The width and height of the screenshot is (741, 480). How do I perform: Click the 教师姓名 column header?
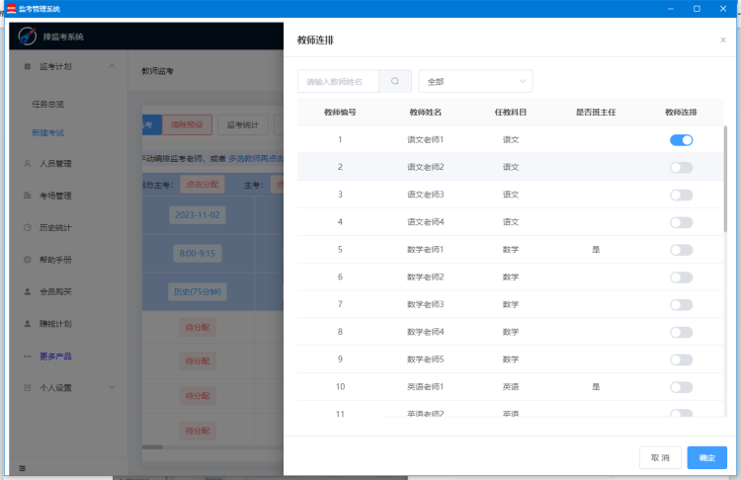pyautogui.click(x=425, y=112)
